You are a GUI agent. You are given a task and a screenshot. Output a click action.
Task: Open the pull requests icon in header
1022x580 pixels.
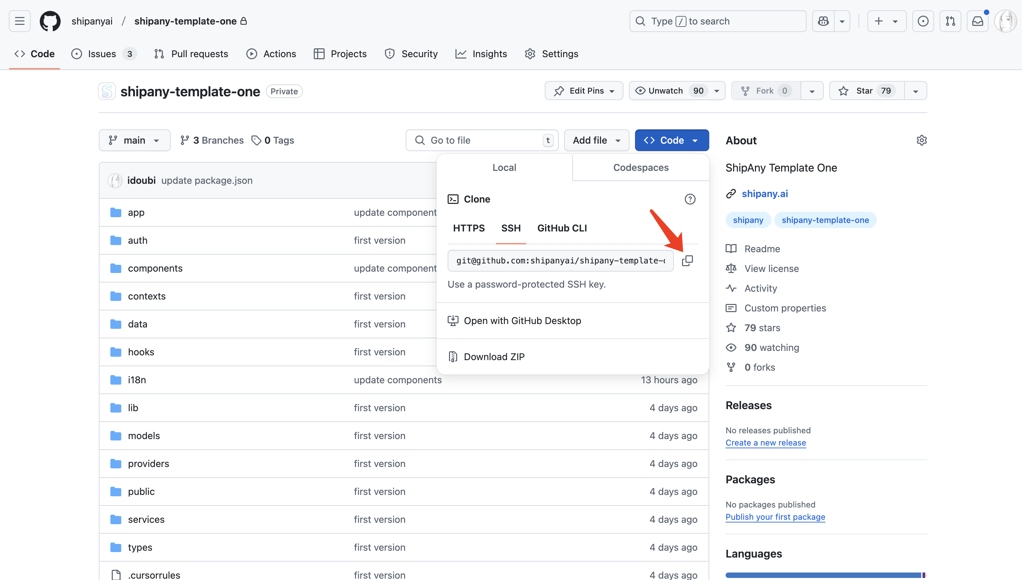950,21
